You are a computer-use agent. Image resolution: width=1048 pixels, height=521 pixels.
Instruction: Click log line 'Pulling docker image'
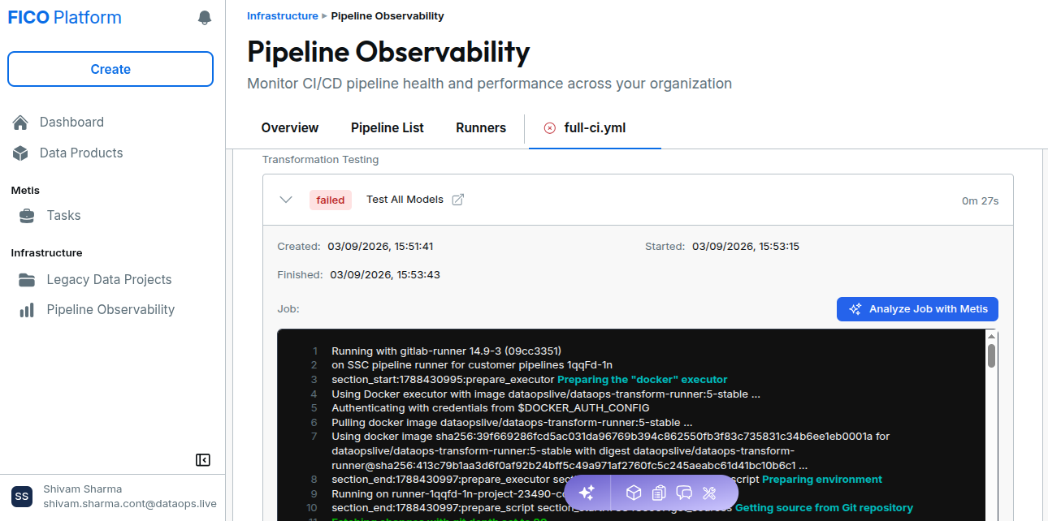pyautogui.click(x=512, y=423)
